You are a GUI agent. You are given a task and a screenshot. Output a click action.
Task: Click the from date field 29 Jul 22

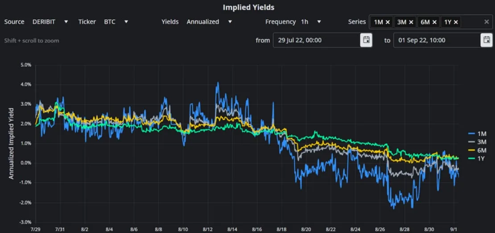point(317,40)
